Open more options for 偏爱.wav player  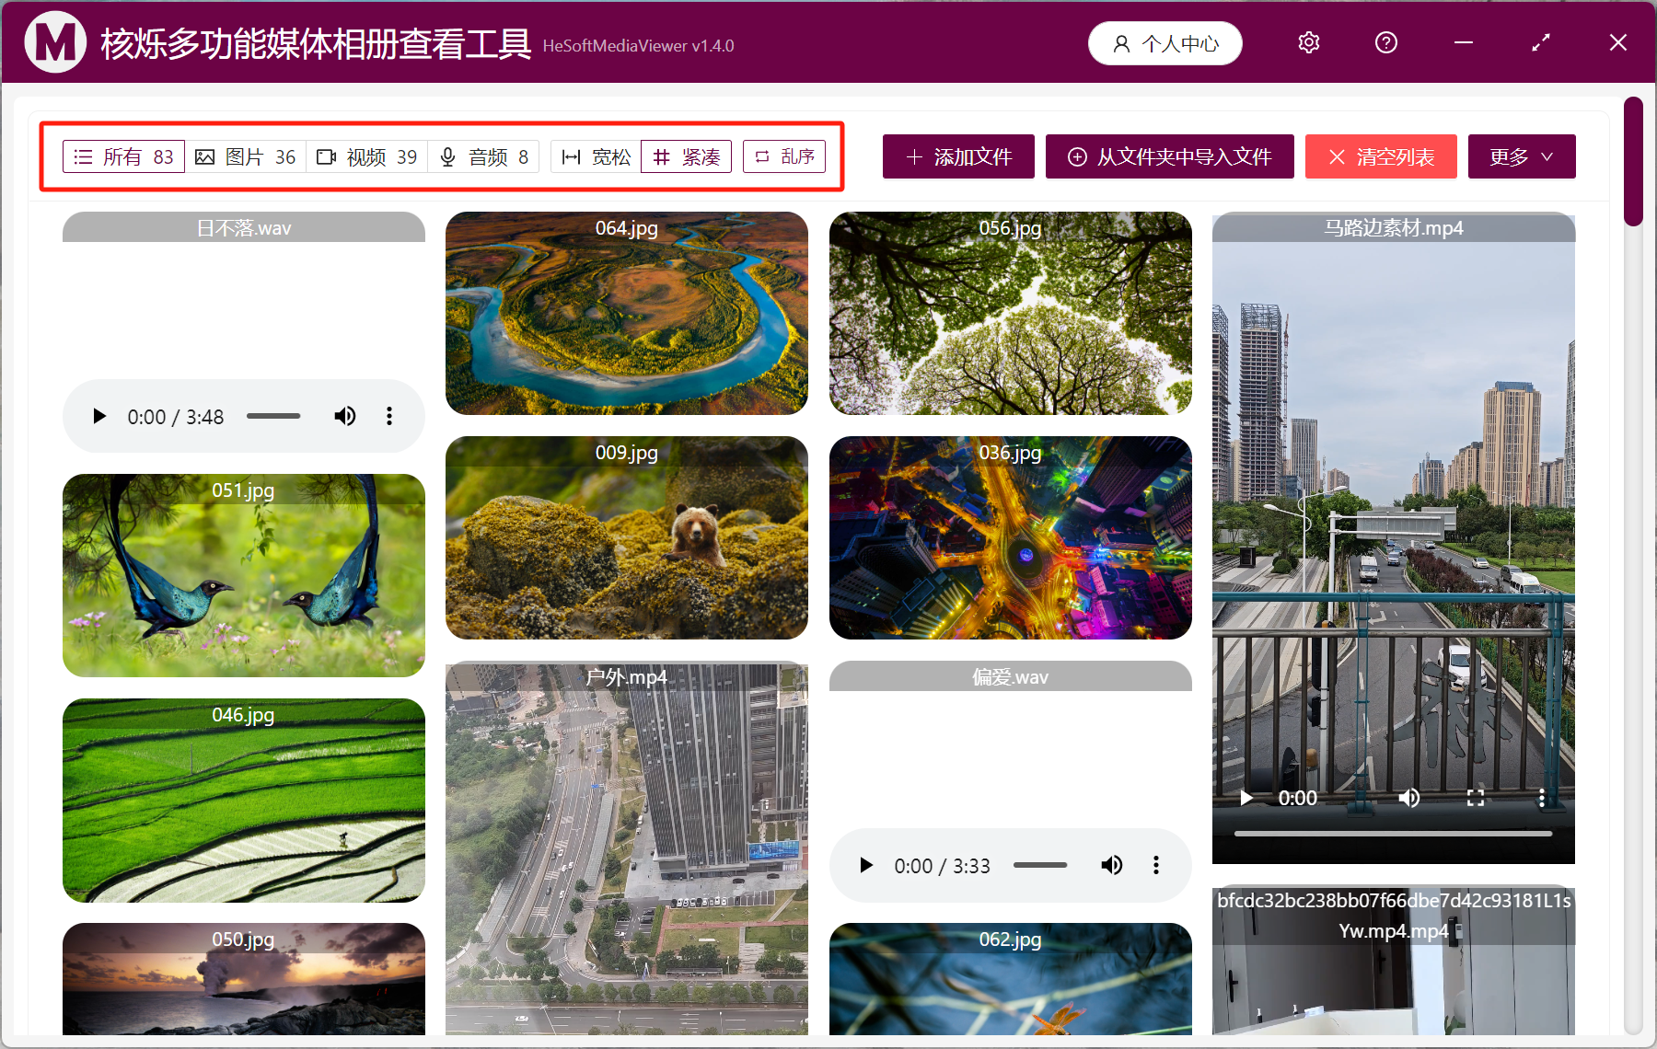tap(1155, 866)
